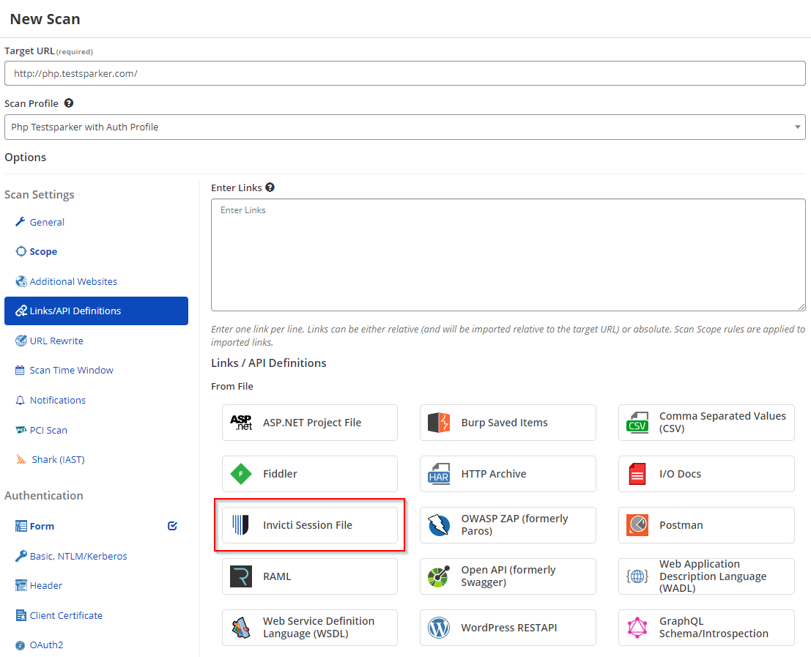Image resolution: width=811 pixels, height=657 pixels.
Task: Click the ASP.NET logo icon
Action: [x=241, y=423]
